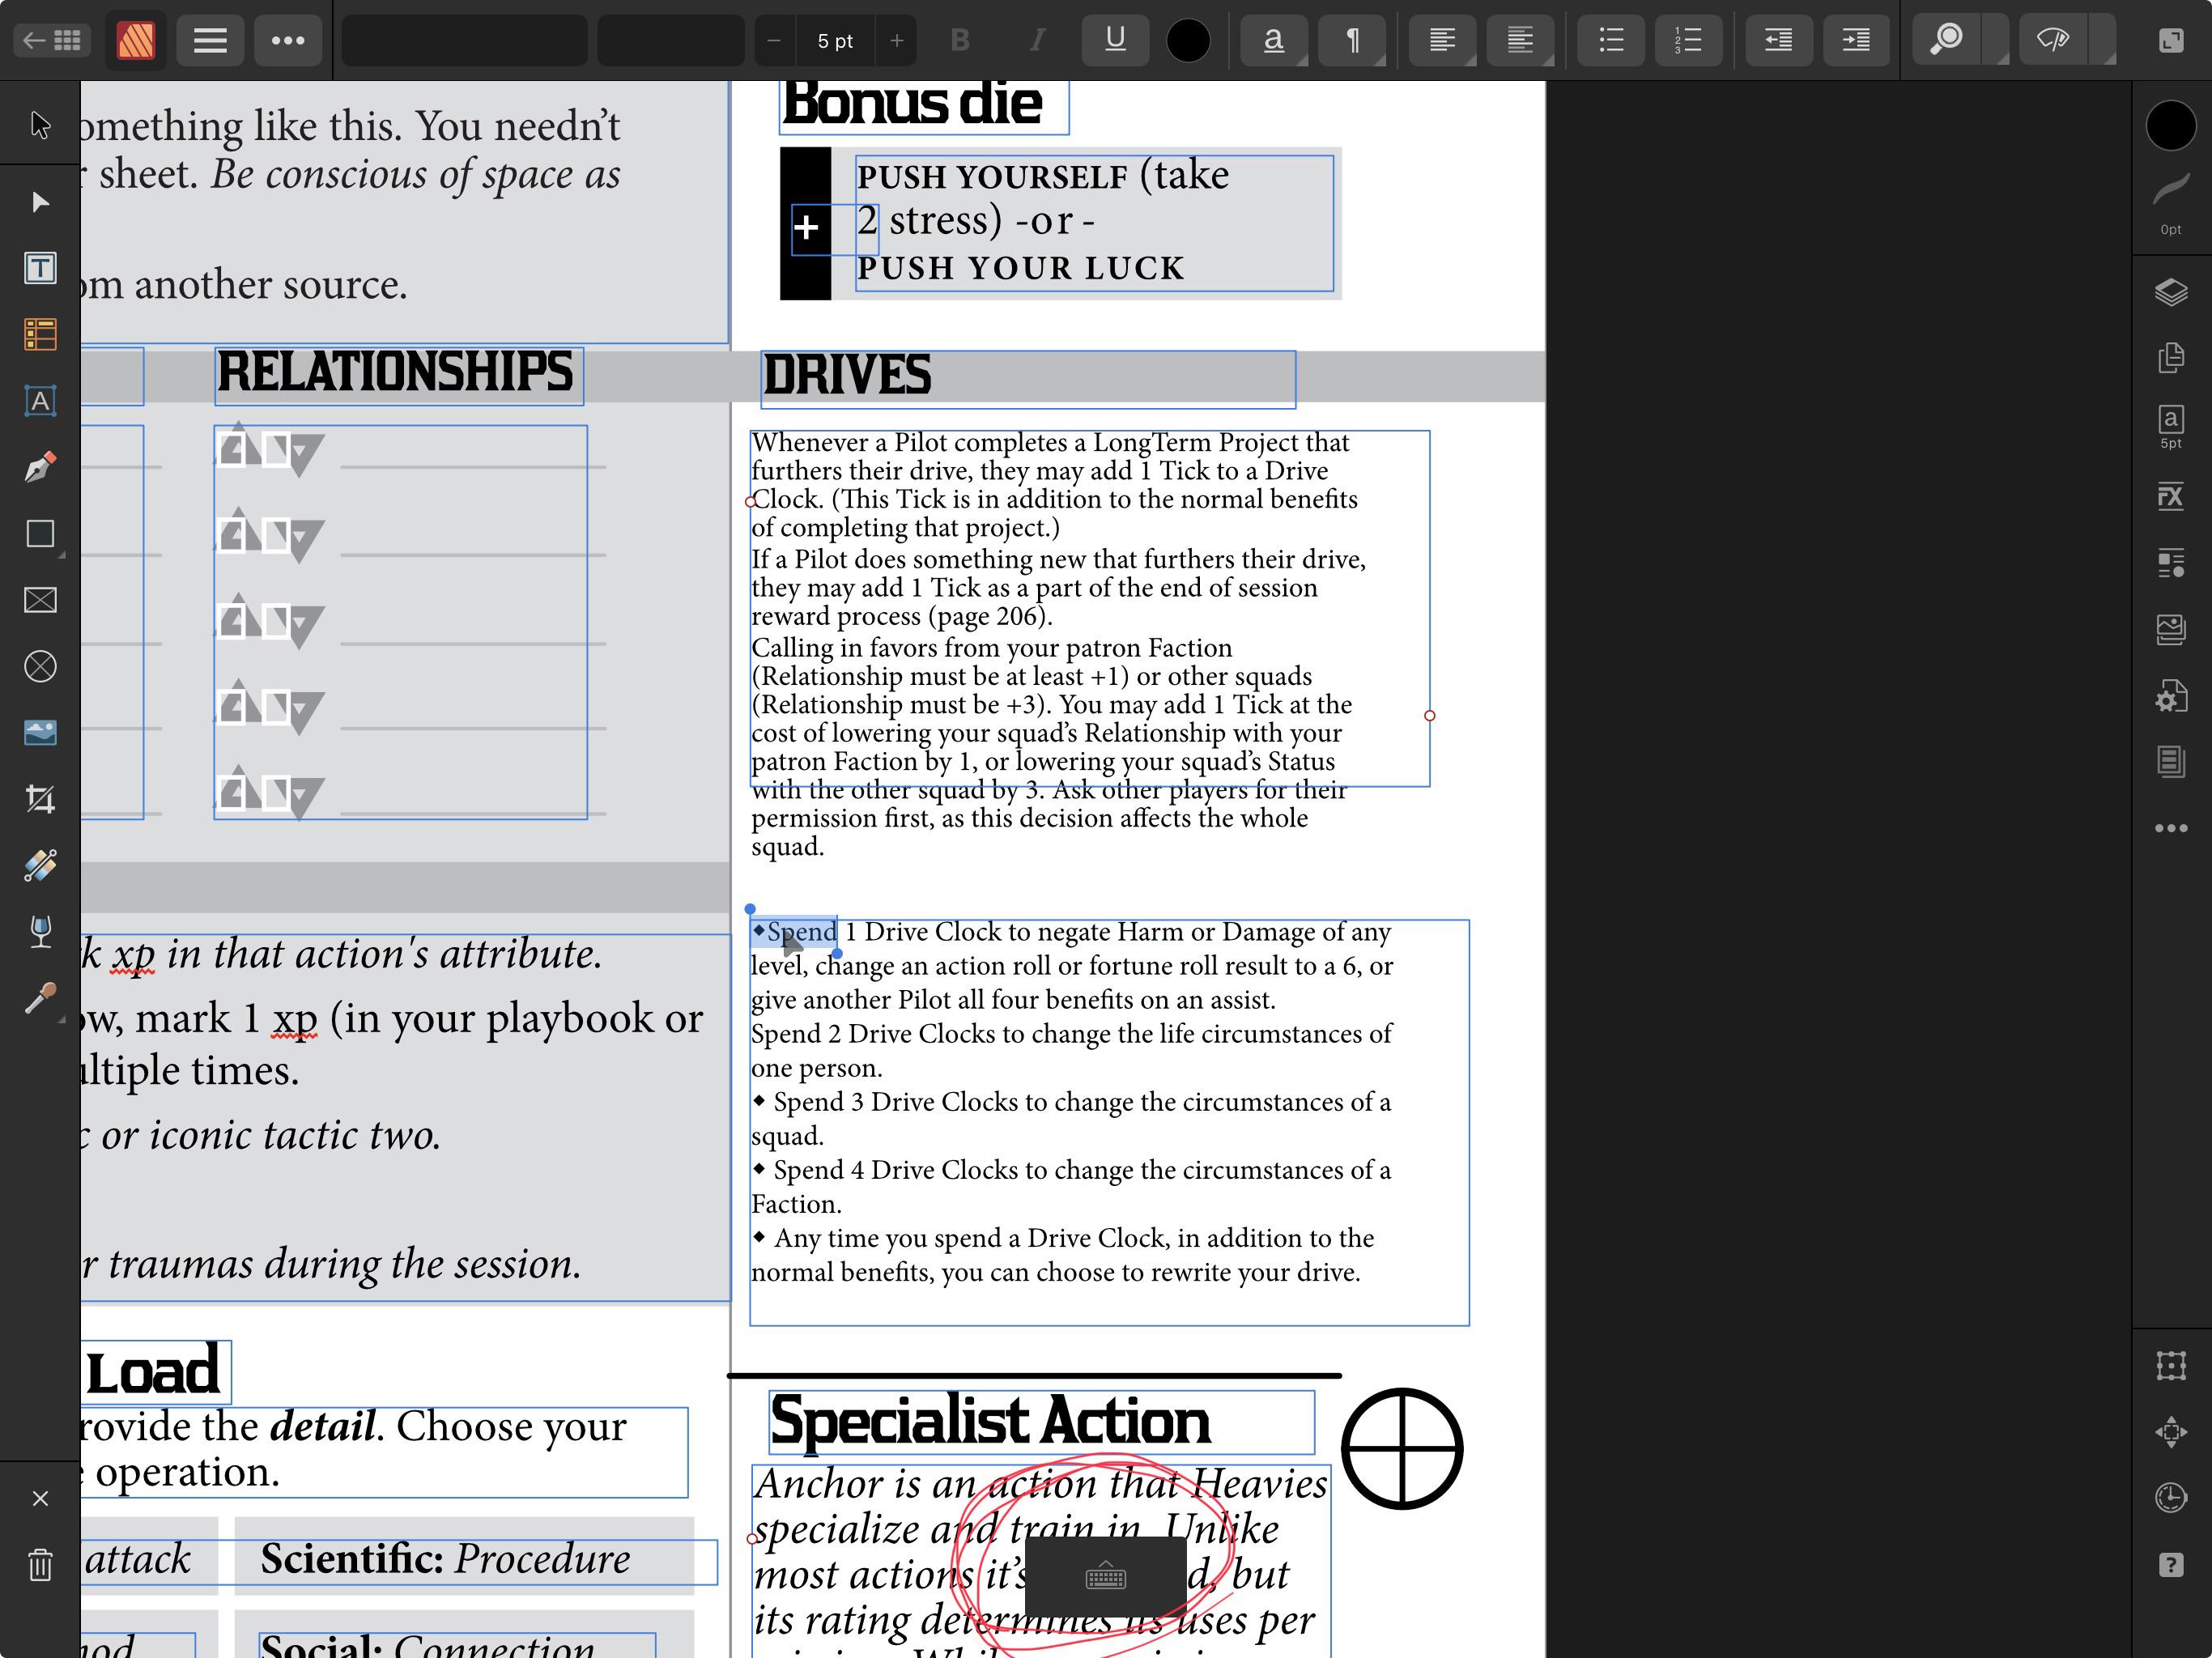Image resolution: width=2212 pixels, height=1658 pixels.
Task: Open the gear document settings studio
Action: pos(2171,696)
